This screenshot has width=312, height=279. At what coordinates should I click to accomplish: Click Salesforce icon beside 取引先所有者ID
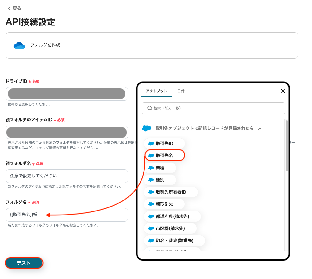(x=151, y=192)
